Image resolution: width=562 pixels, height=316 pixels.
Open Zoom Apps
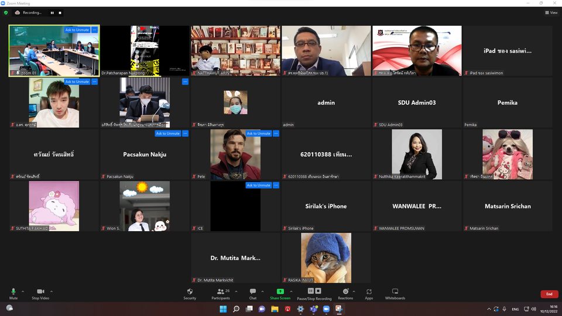[369, 291]
